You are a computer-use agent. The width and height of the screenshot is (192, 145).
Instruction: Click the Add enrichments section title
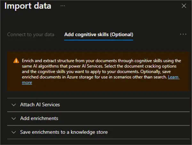39,118
